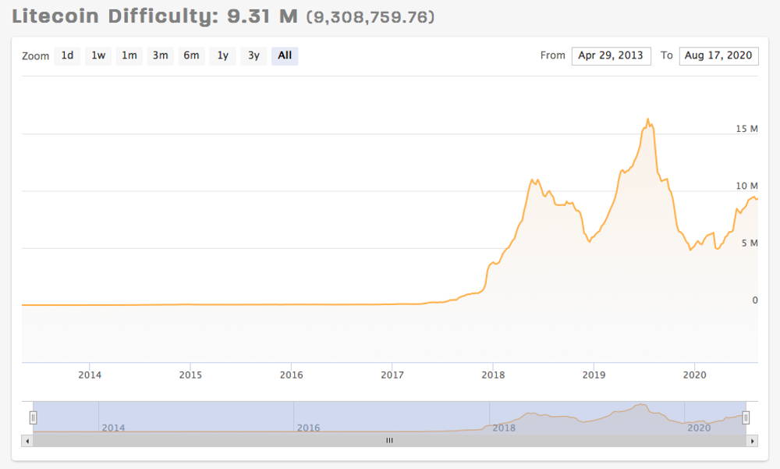This screenshot has width=780, height=469.
Task: Click the 0 y-axis label
Action: pyautogui.click(x=754, y=300)
